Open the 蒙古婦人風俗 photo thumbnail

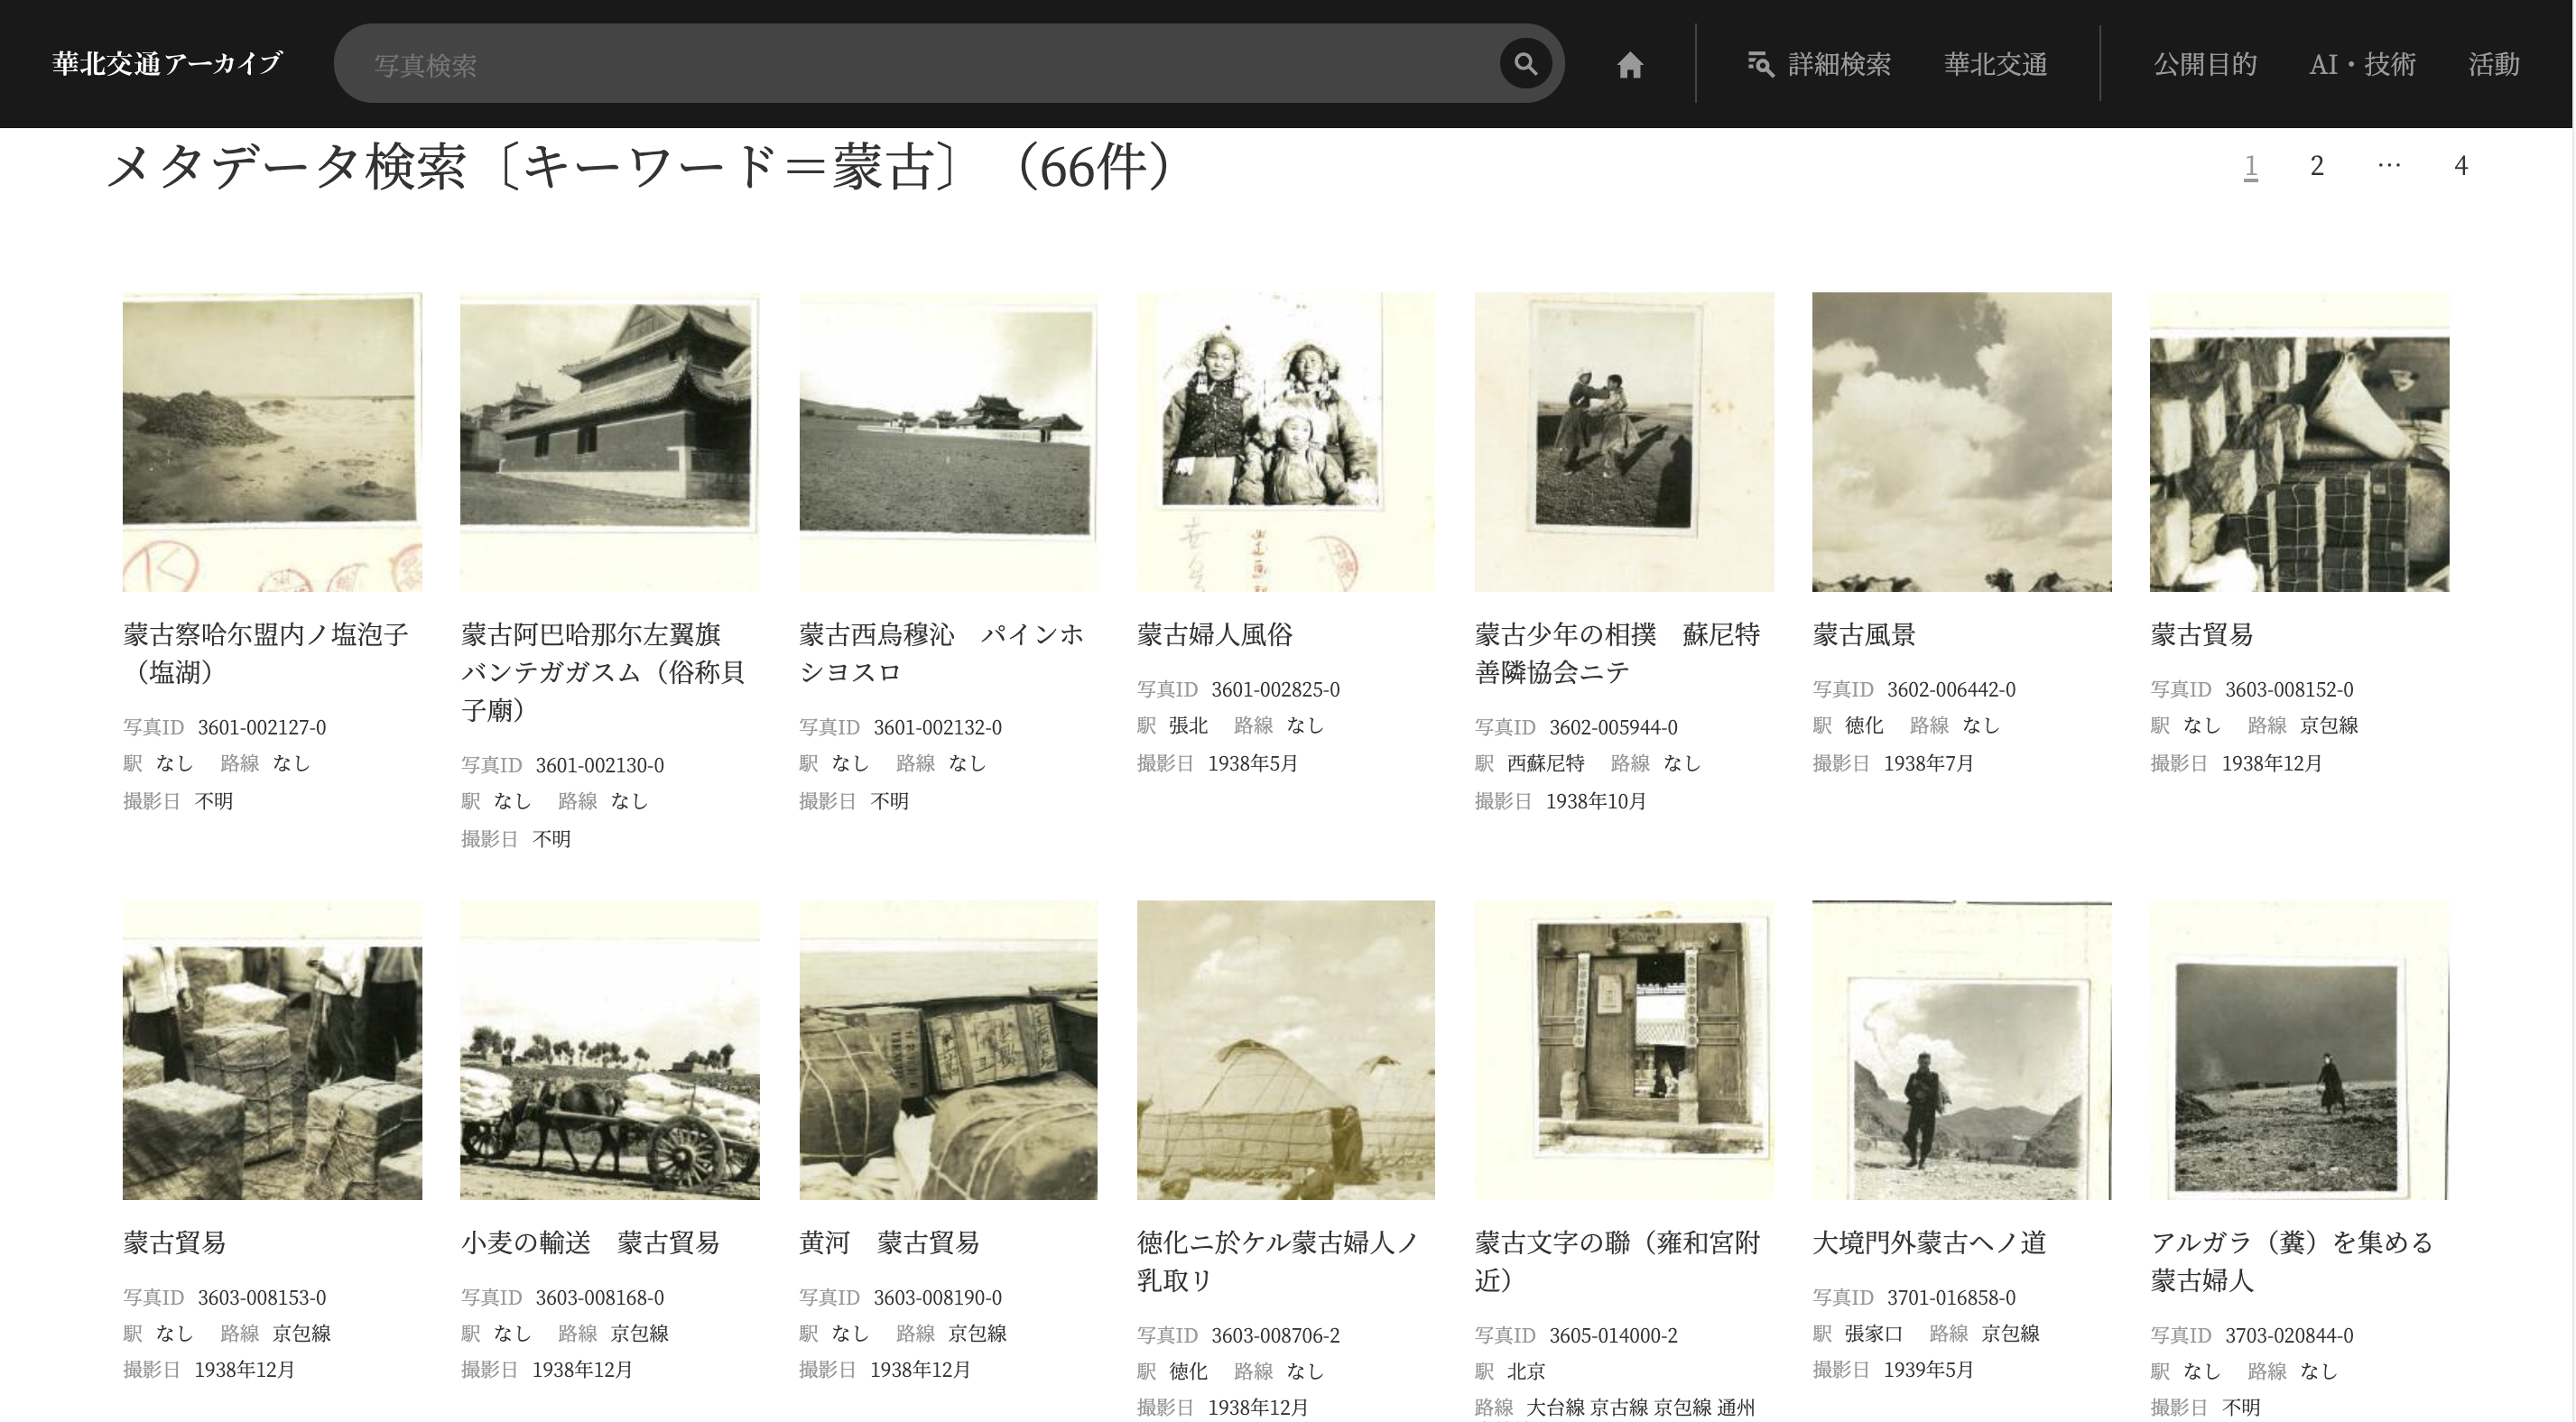click(1285, 441)
